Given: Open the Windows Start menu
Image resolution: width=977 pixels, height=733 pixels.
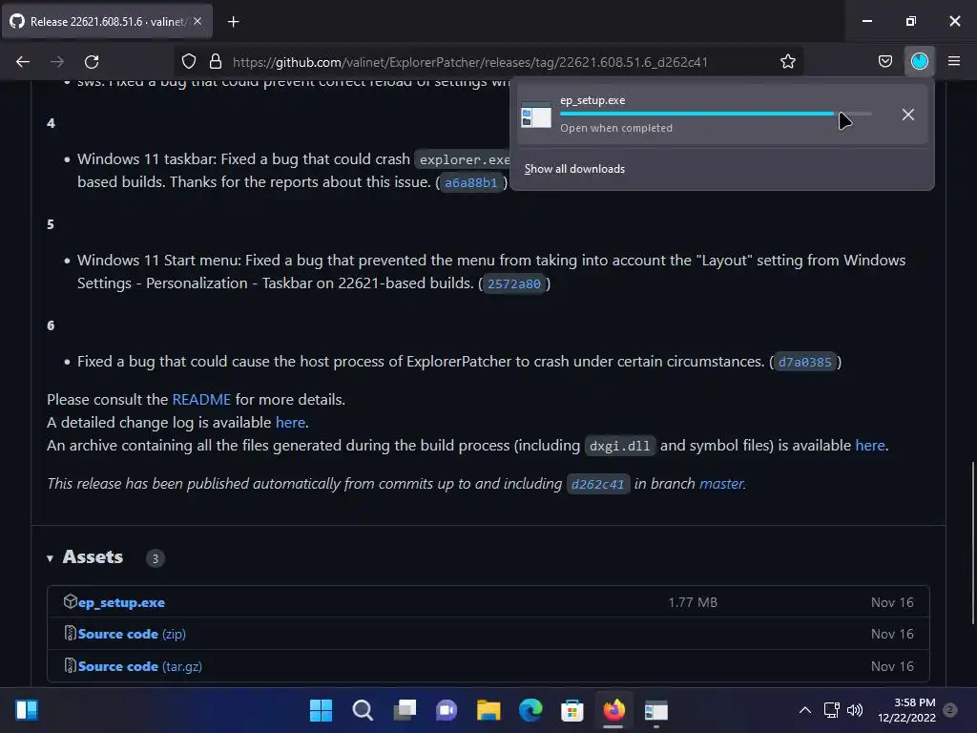Looking at the screenshot, I should 321,710.
